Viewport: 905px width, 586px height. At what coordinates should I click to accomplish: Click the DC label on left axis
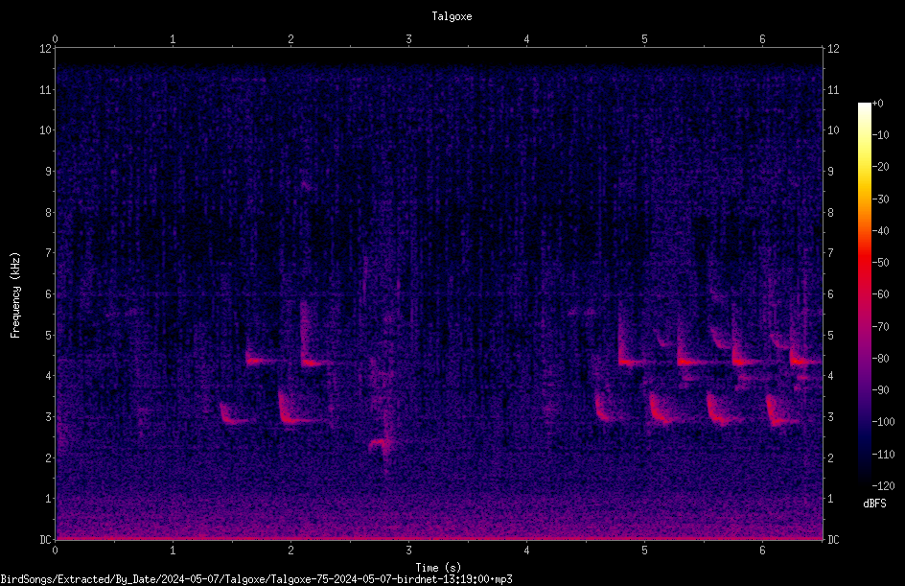coord(46,539)
